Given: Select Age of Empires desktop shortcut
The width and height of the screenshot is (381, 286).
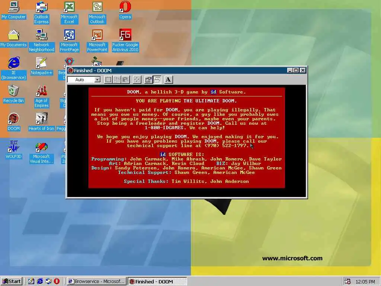Looking at the screenshot, I should click(x=41, y=96).
